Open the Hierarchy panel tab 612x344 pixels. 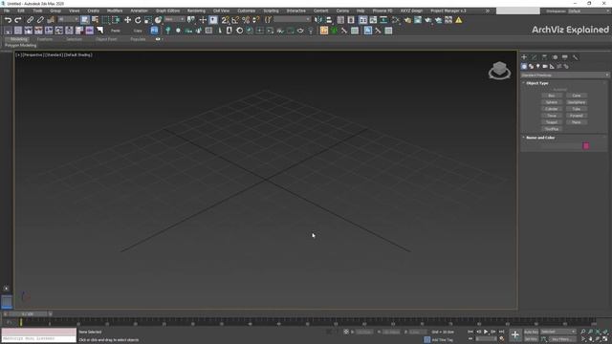pyautogui.click(x=544, y=57)
